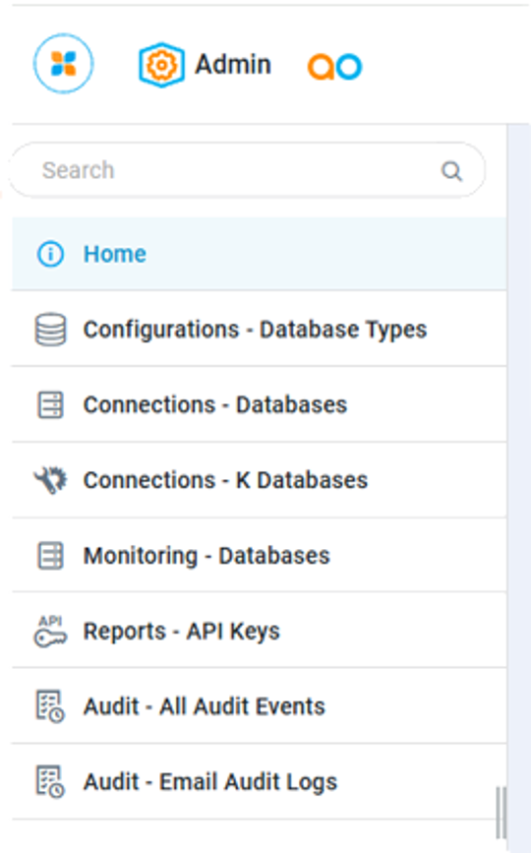The width and height of the screenshot is (531, 853).
Task: Click the magnifier icon in Search
Action: point(451,171)
